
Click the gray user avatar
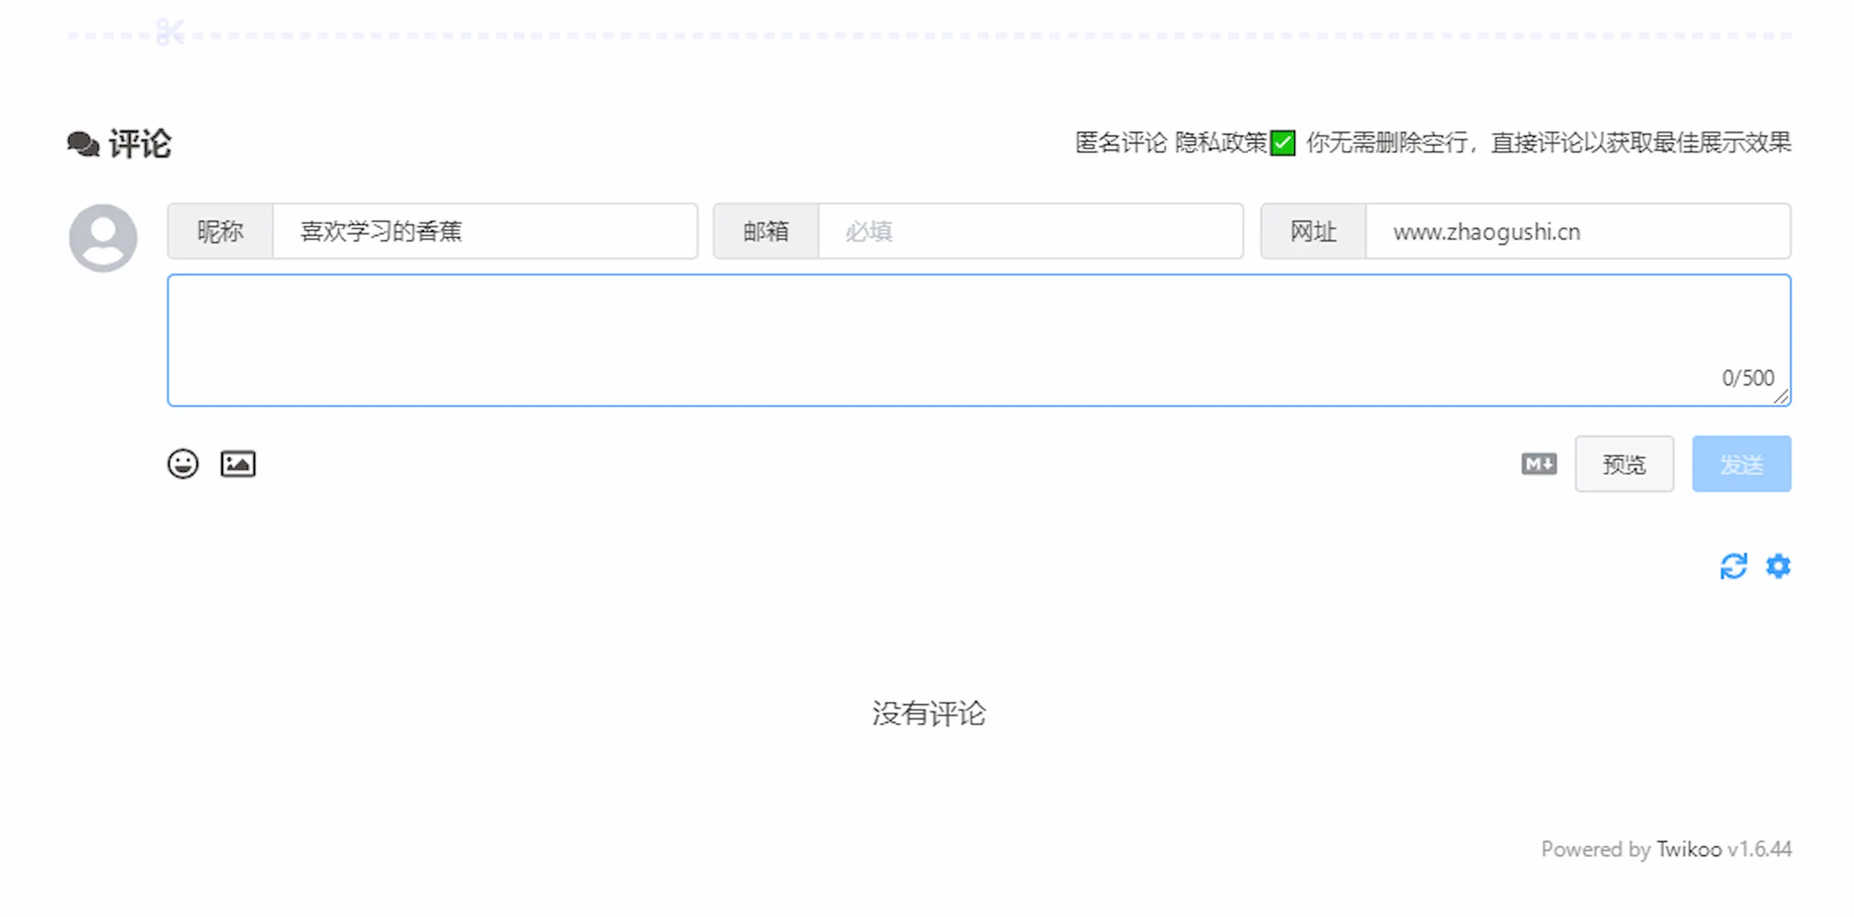tap(103, 237)
